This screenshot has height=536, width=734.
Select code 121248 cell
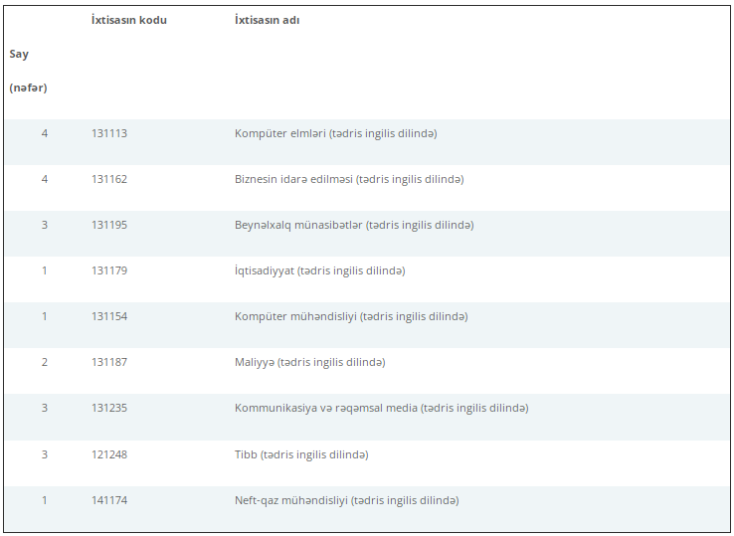click(x=109, y=454)
